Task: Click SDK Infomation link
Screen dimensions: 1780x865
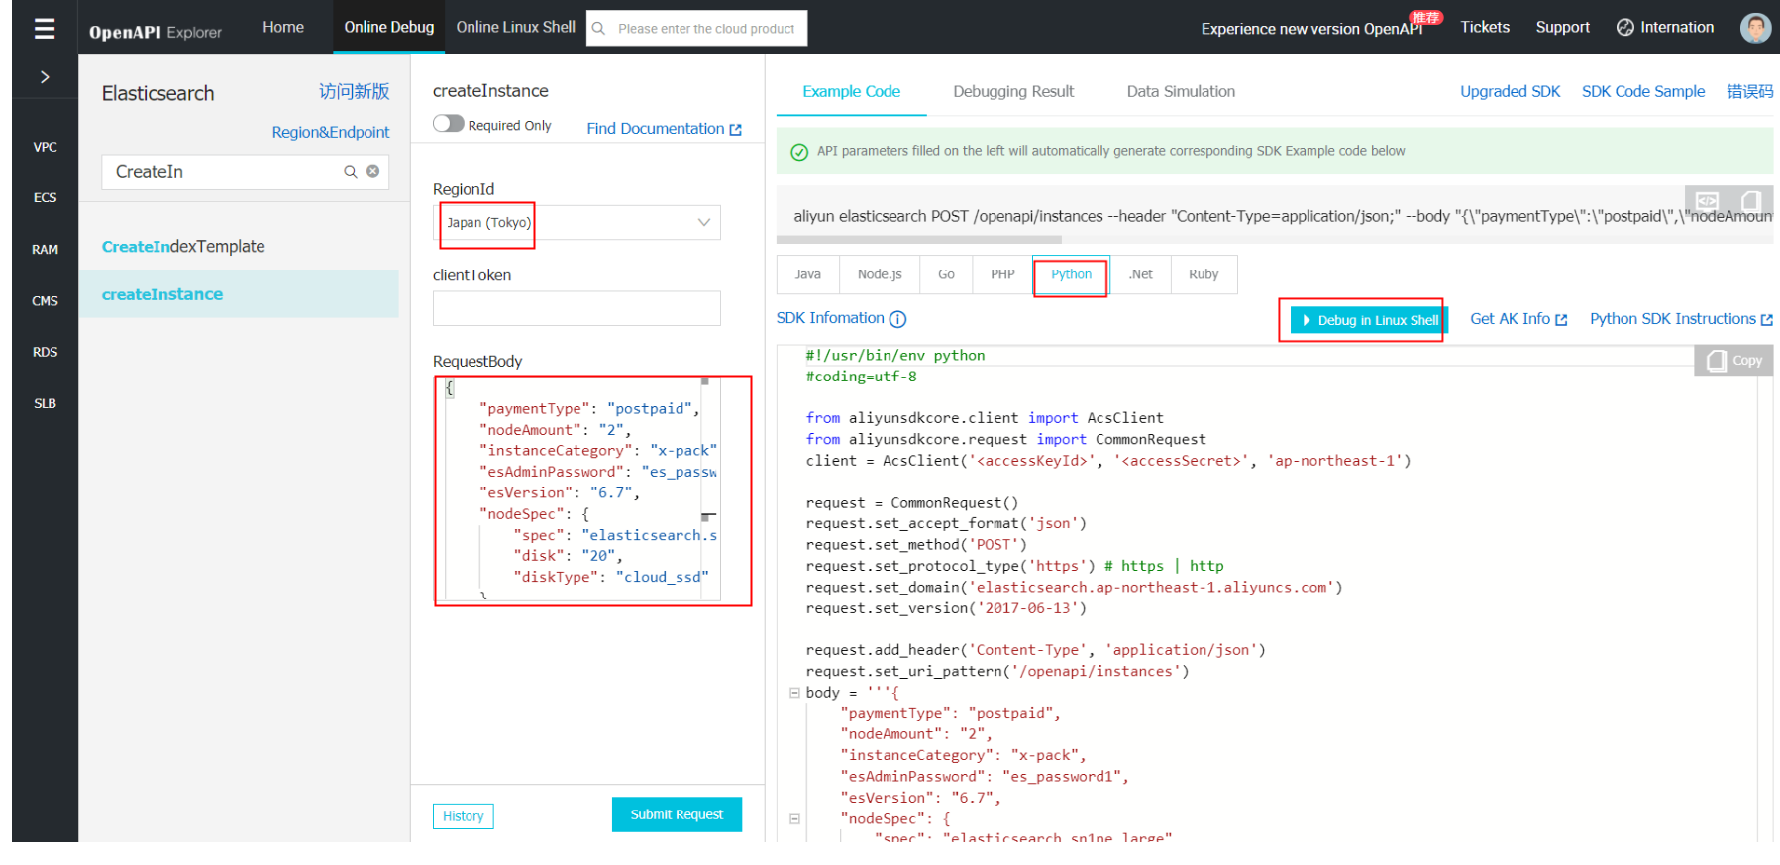Action: click(830, 318)
